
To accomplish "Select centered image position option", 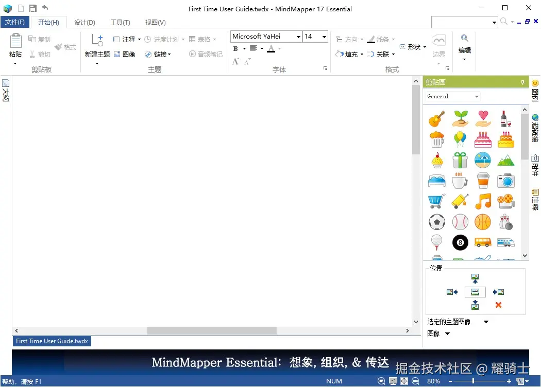I will [x=475, y=292].
